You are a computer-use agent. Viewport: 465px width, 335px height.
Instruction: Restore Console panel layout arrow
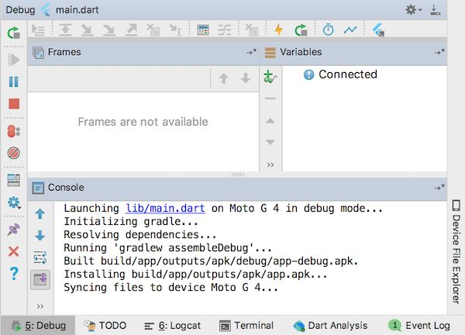pyautogui.click(x=439, y=188)
